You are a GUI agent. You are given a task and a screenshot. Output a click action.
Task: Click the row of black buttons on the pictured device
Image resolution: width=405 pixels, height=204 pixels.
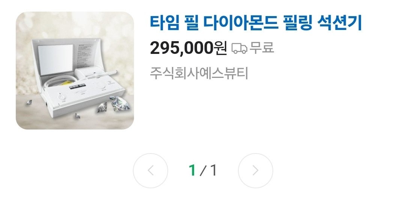[x=77, y=86]
